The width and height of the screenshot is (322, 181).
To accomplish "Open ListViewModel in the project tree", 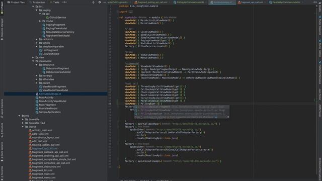I will point(49,54).
